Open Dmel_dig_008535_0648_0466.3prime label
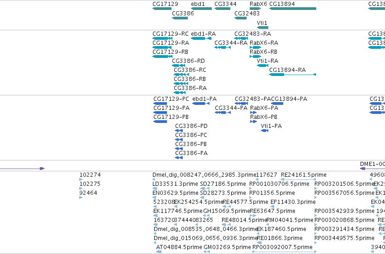Screen dimensions: 385x254 pos(205,230)
